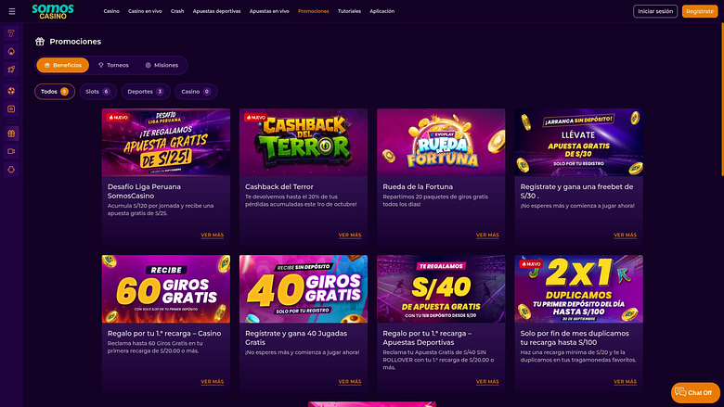Open the 2x1 Duplicamos banner image
The height and width of the screenshot is (407, 724).
pyautogui.click(x=578, y=289)
